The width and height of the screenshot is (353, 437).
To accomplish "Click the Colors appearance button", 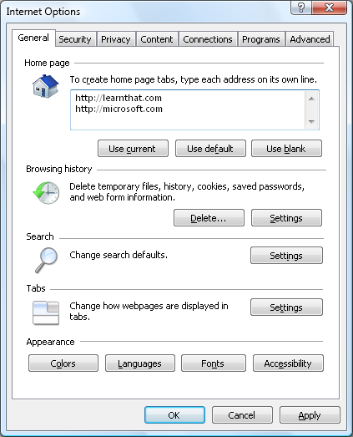I will (63, 363).
